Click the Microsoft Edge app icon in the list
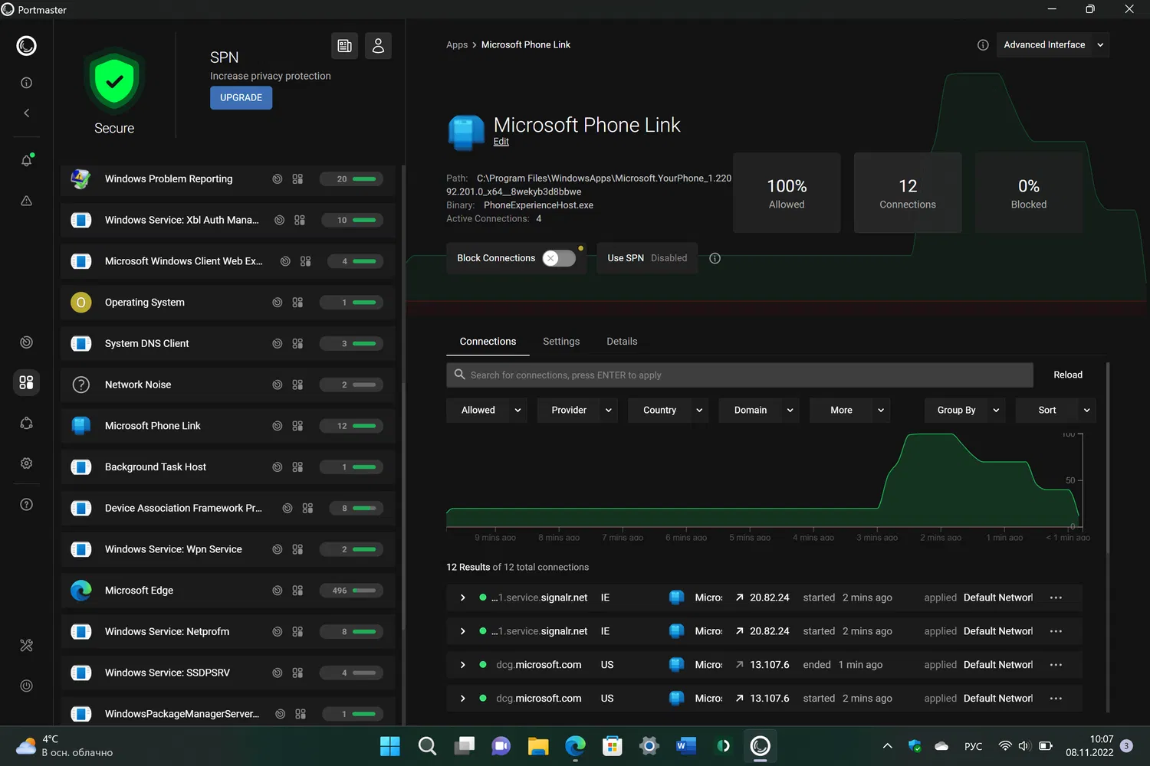The width and height of the screenshot is (1150, 766). click(80, 591)
